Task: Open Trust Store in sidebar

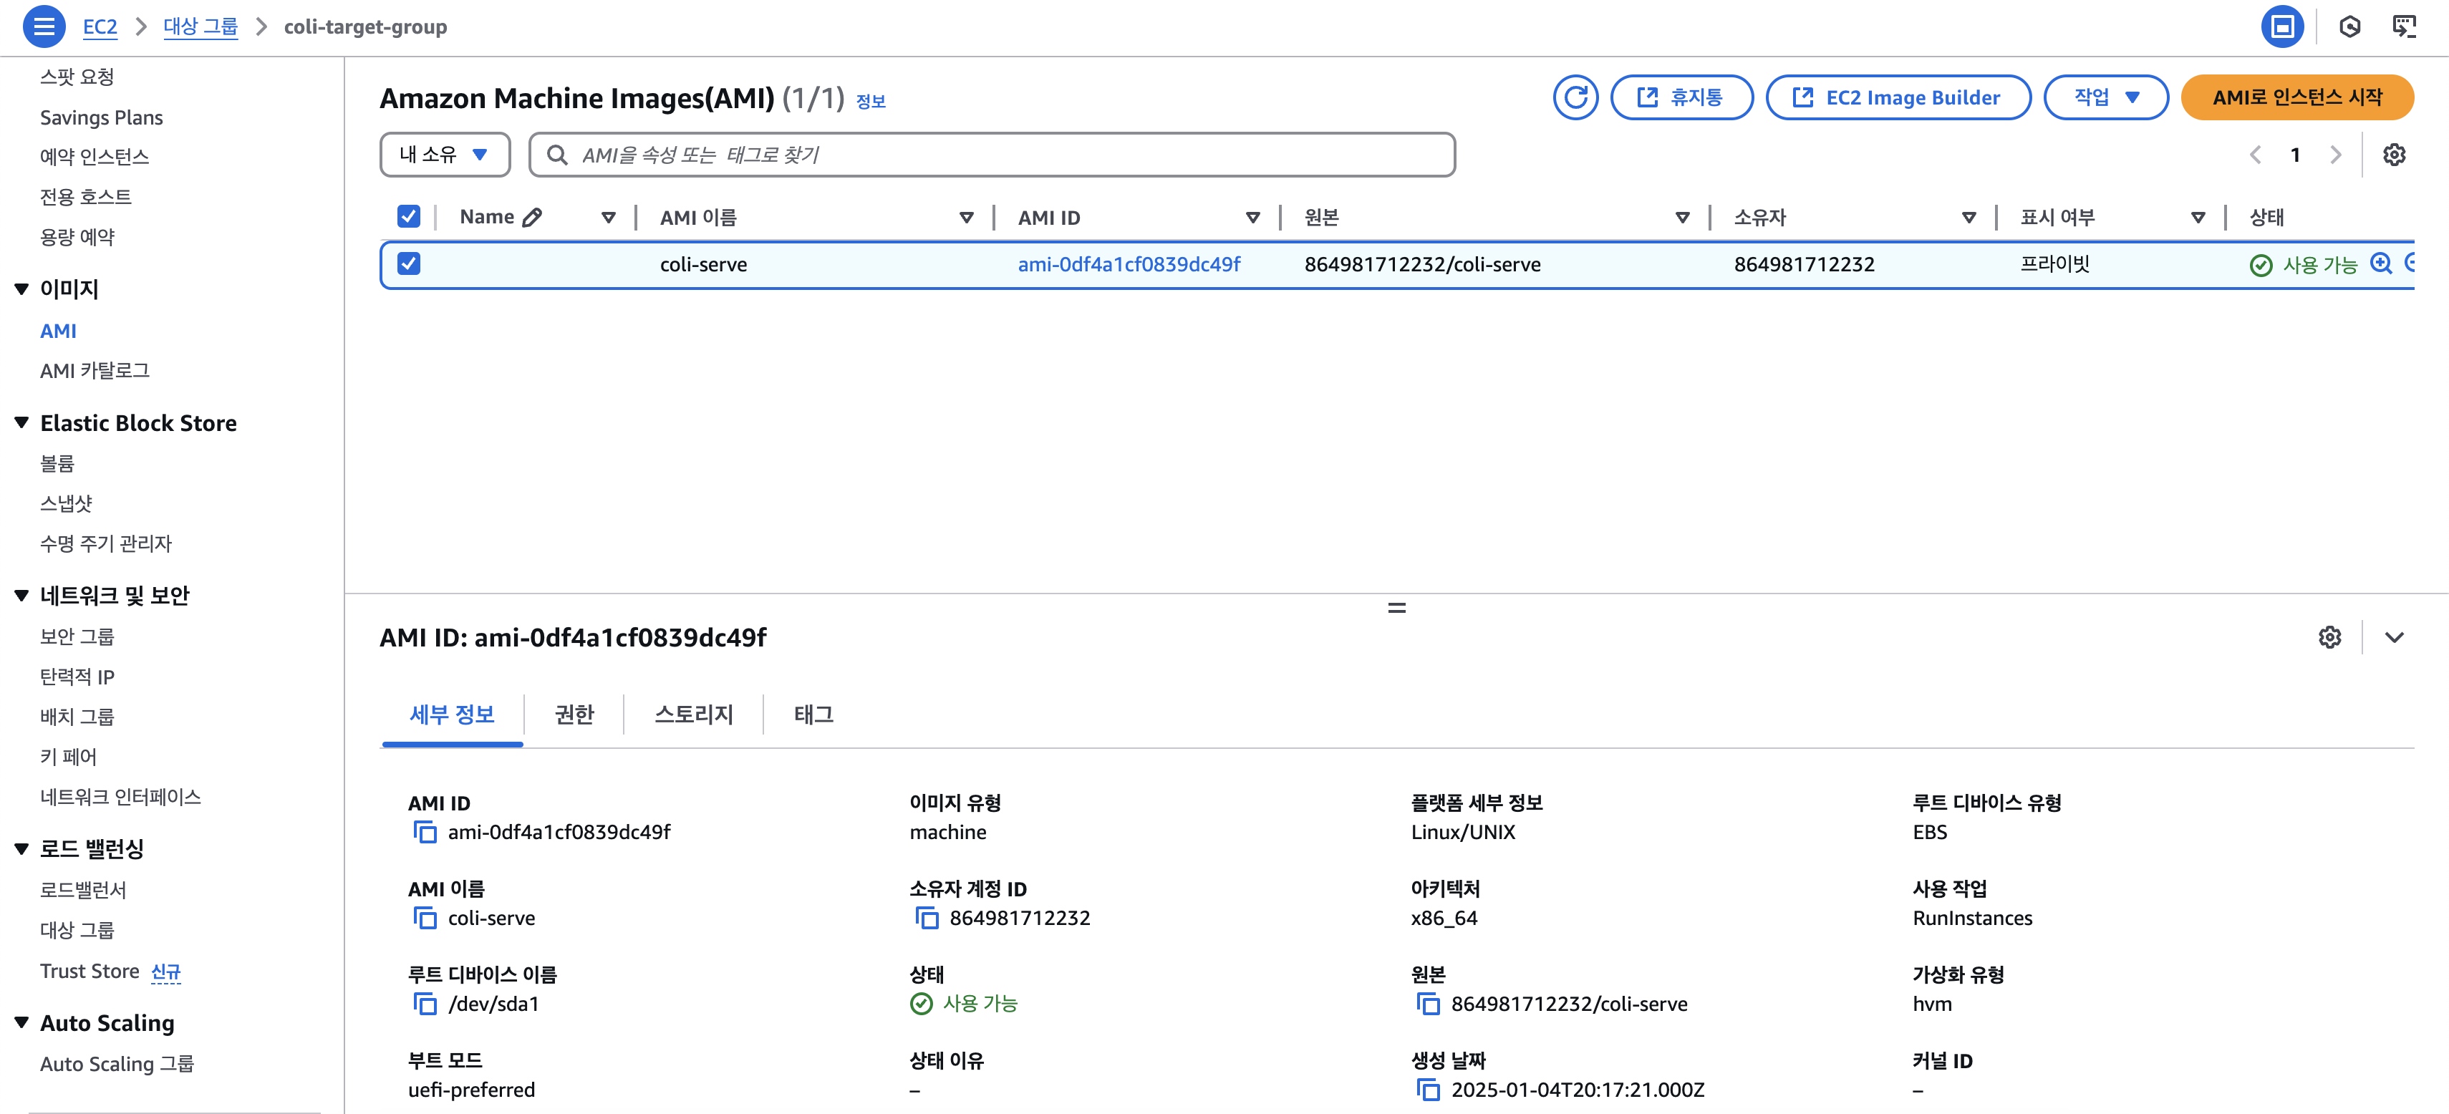Action: [x=90, y=972]
